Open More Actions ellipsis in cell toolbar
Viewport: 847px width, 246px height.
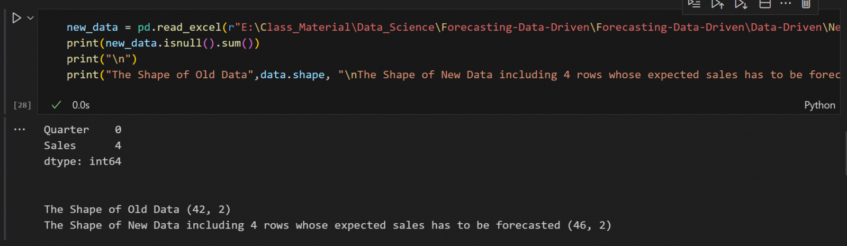(786, 4)
